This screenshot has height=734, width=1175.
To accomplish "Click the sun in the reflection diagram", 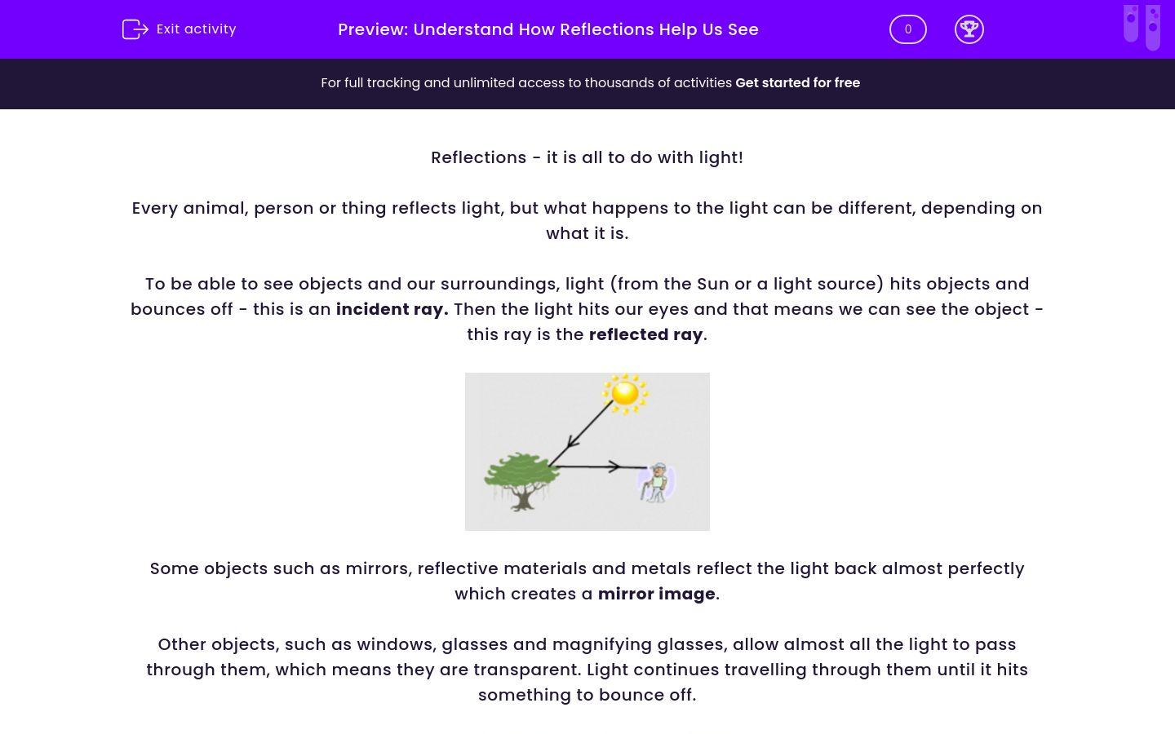I will click(625, 393).
